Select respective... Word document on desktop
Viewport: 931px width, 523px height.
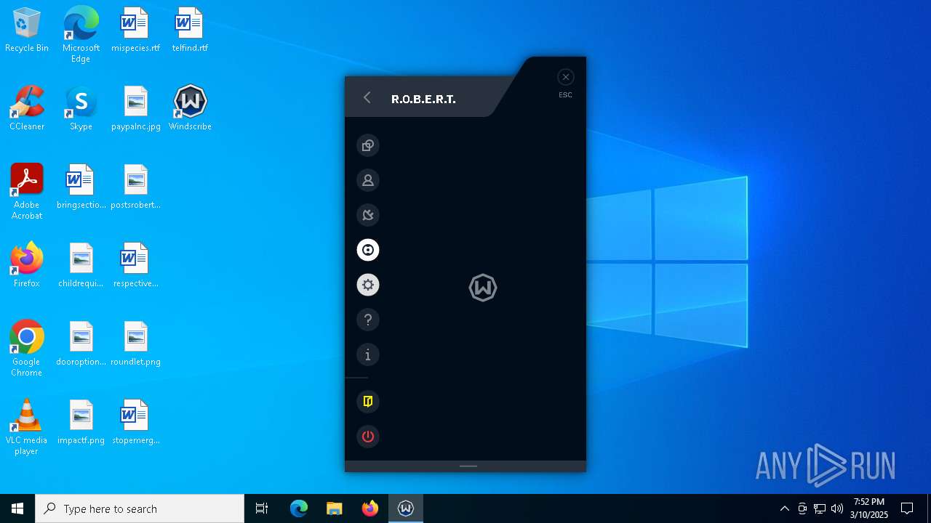[x=135, y=266]
